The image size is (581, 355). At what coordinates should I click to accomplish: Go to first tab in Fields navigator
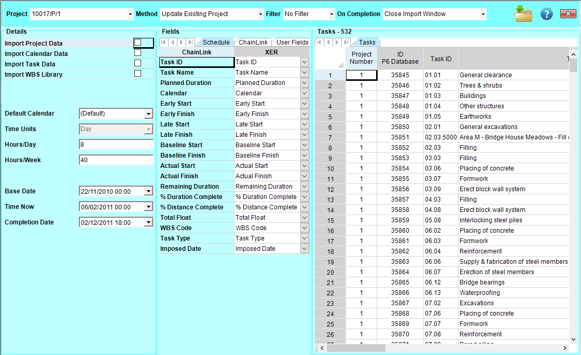pyautogui.click(x=164, y=42)
